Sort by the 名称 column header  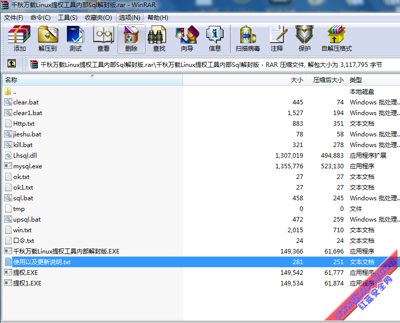[92, 80]
